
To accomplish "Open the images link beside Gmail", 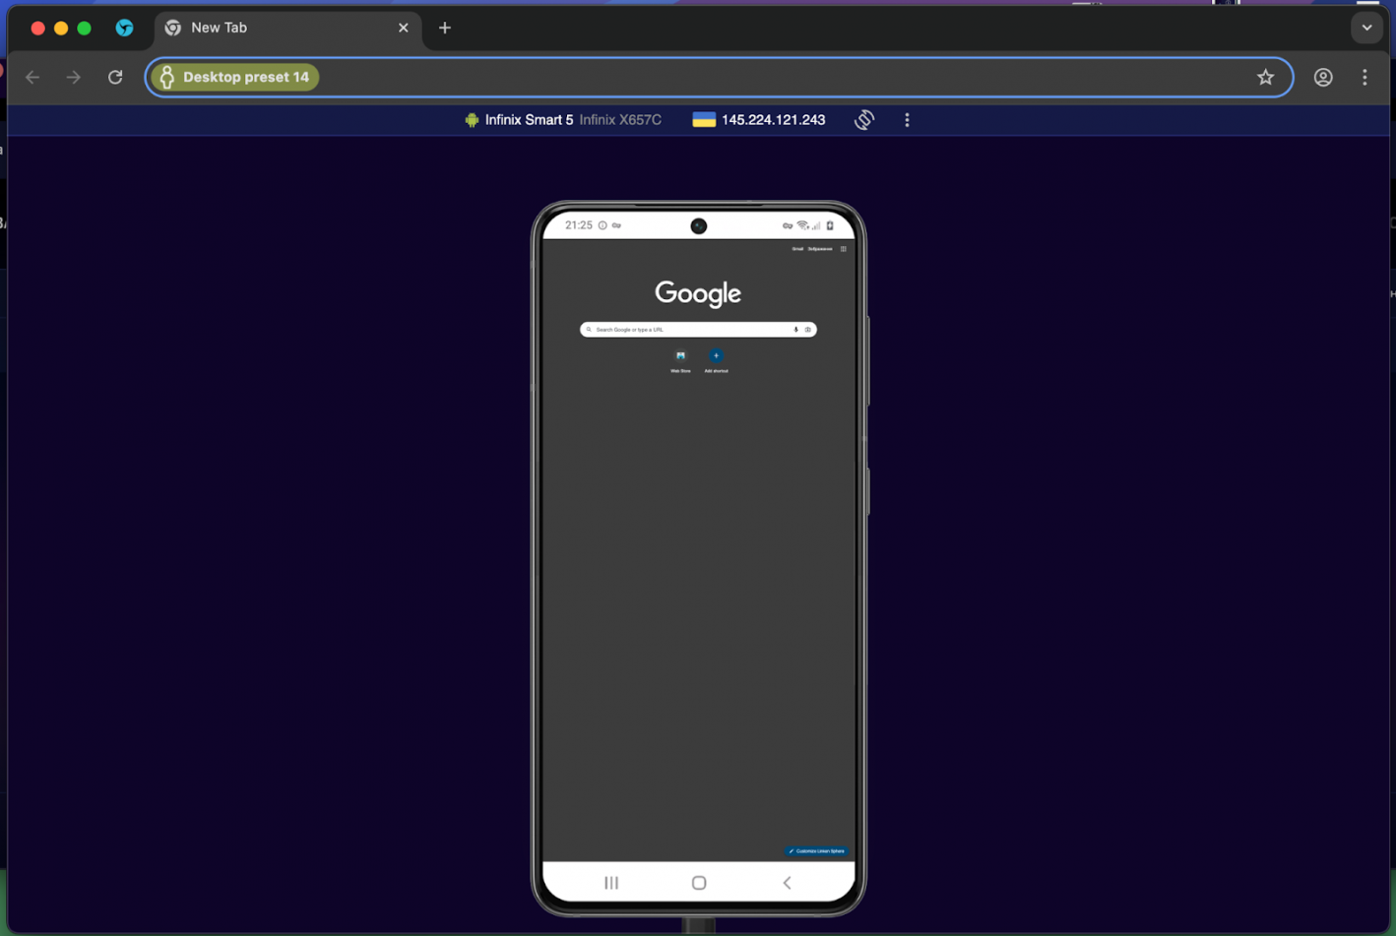I will 820,249.
